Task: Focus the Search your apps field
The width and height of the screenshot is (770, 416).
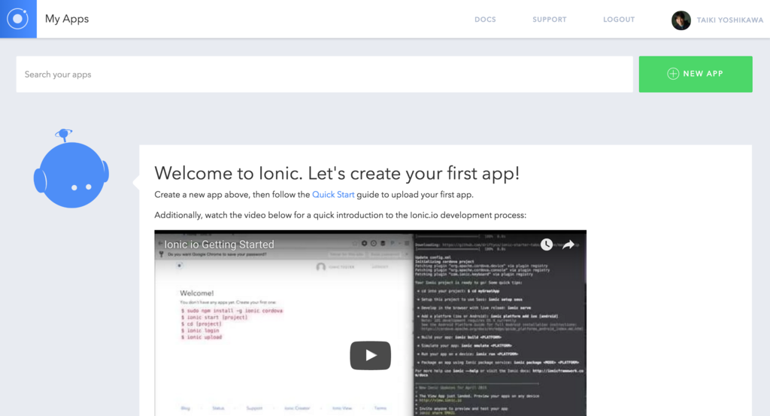Action: coord(325,74)
